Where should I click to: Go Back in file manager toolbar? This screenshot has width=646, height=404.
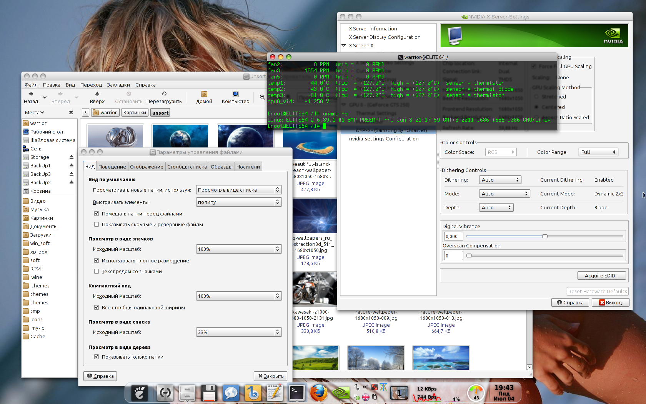pos(31,97)
